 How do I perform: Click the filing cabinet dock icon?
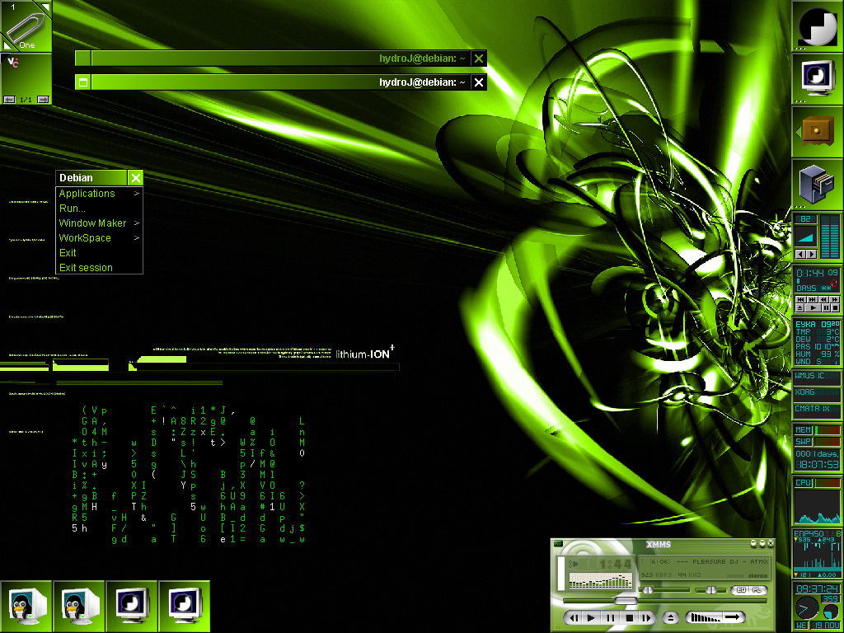[817, 183]
